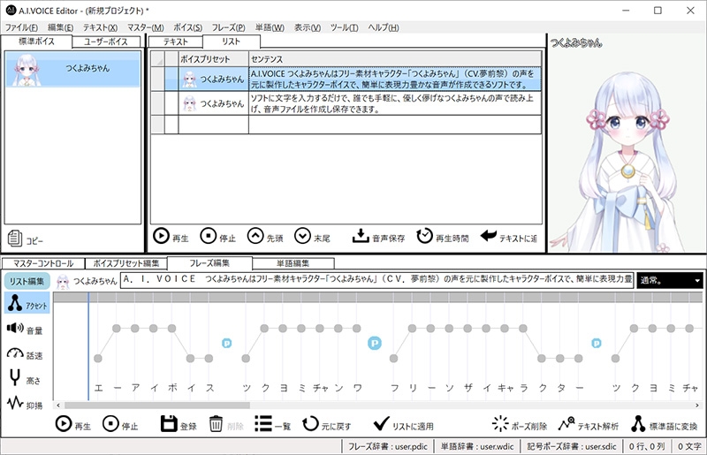Switch to the リスト tab
The image size is (707, 455).
click(232, 42)
